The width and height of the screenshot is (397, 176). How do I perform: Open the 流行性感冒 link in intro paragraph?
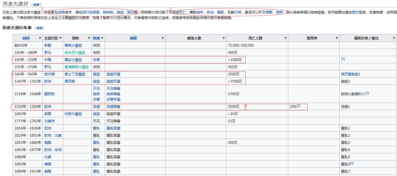(x=91, y=12)
